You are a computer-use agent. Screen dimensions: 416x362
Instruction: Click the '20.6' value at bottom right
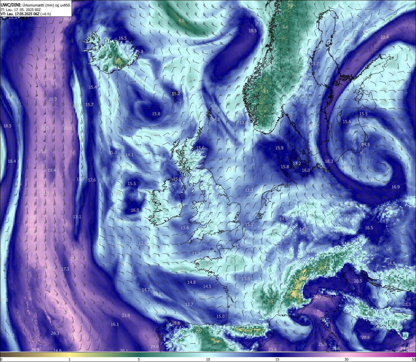366,337
